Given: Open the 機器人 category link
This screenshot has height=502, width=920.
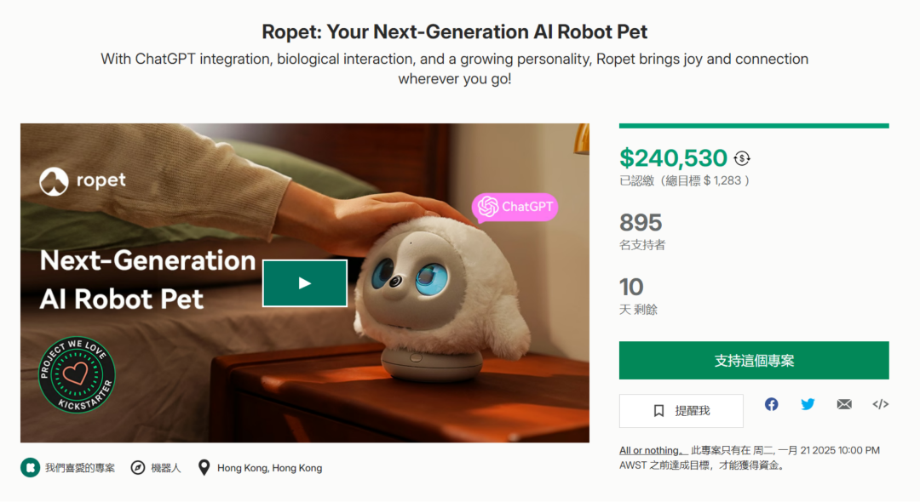Looking at the screenshot, I should click(166, 468).
